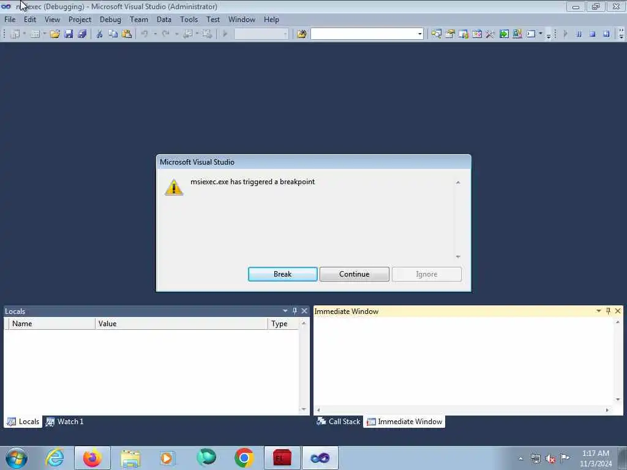The image size is (627, 470).
Task: Pin the Immediate Window with pushpin icon
Action: point(608,311)
